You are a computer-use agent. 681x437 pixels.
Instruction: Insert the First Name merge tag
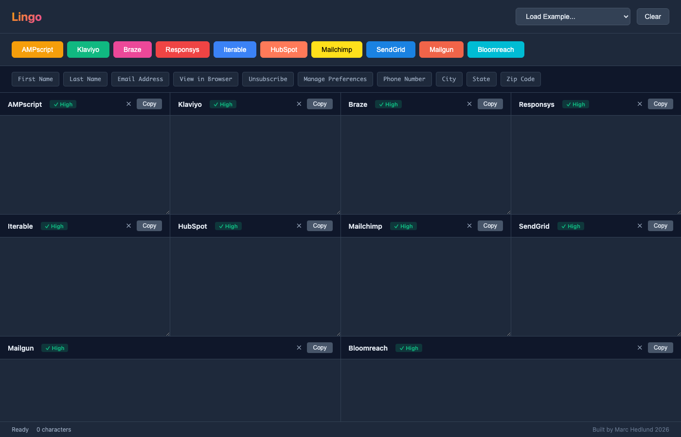(36, 79)
